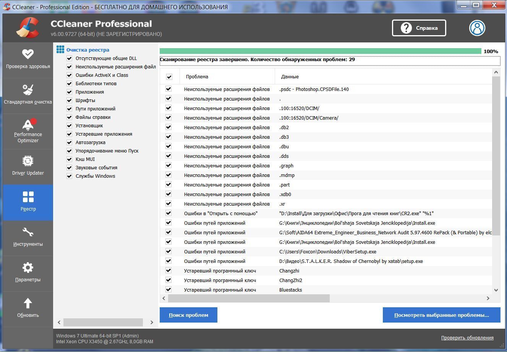Toggle Звуковые события checkbox
Image resolution: width=507 pixels, height=352 pixels.
[70, 168]
